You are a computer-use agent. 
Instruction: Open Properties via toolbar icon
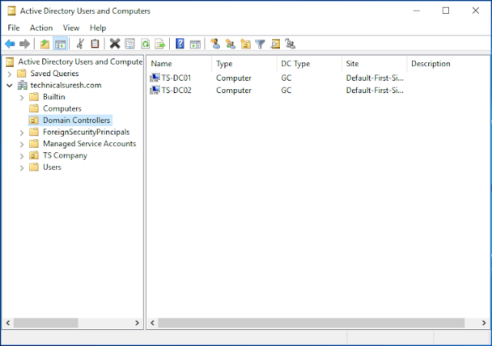[130, 44]
